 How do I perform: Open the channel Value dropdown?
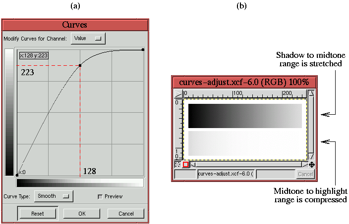click(89, 38)
